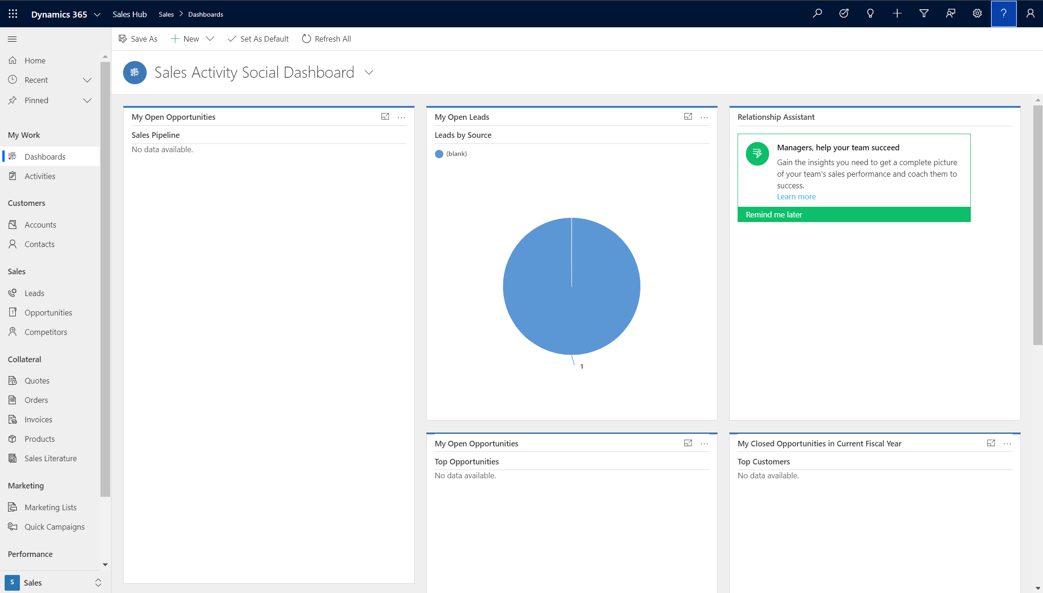This screenshot has height=593, width=1043.
Task: Open Dashboards in sidebar
Action: pyautogui.click(x=50, y=157)
